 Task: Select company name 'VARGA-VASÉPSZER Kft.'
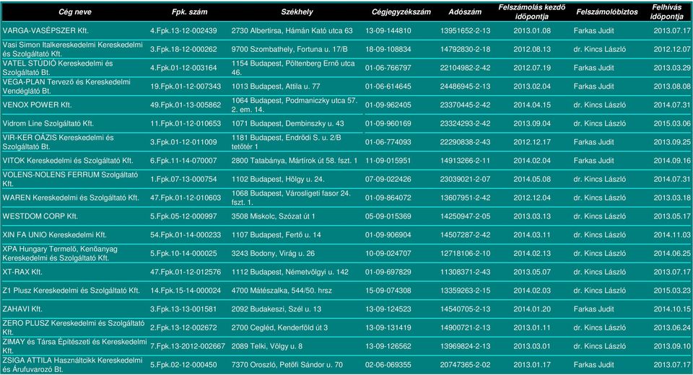45,31
